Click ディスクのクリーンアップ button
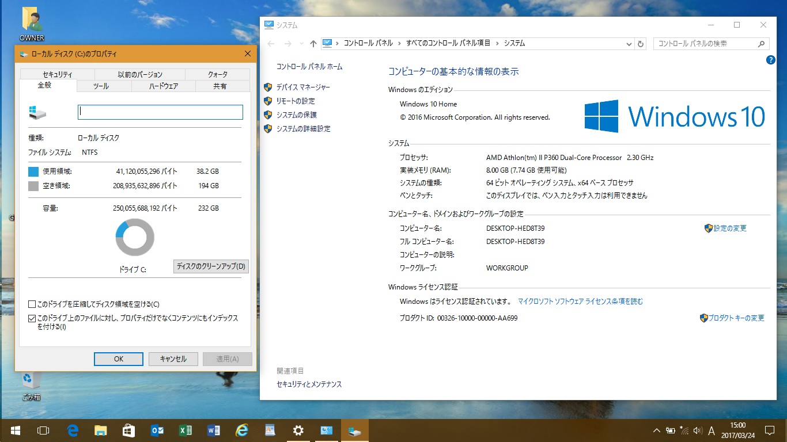This screenshot has width=787, height=442. (211, 266)
